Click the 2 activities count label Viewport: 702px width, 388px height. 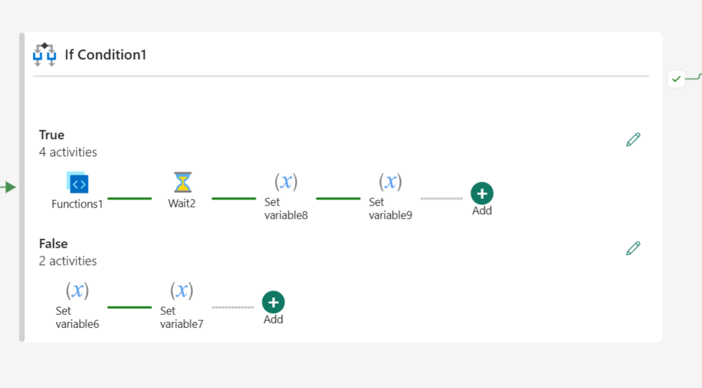(x=68, y=262)
